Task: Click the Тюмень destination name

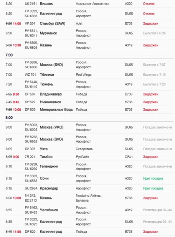Action: point(46,85)
